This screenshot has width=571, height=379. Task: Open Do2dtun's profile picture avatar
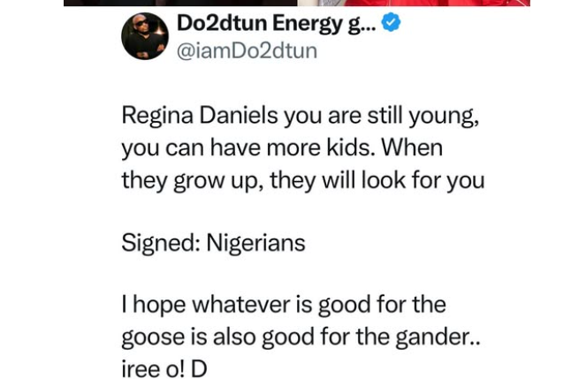145,37
